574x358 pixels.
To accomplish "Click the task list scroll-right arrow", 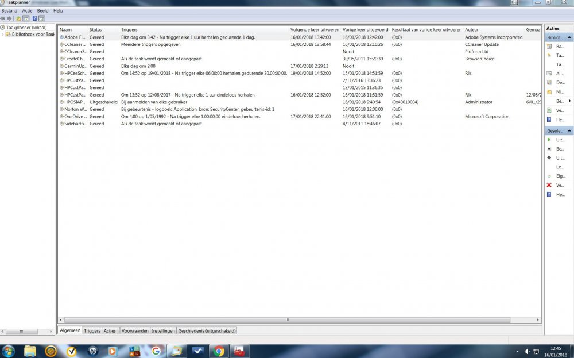I will click(538, 320).
